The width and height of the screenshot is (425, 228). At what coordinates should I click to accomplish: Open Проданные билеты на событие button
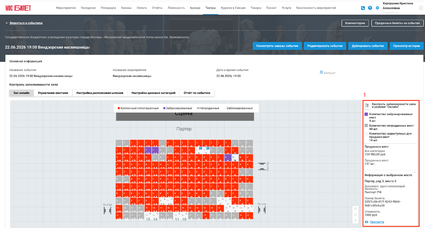(397, 23)
